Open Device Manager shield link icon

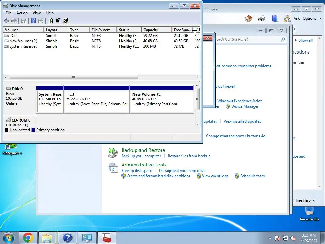(228, 106)
